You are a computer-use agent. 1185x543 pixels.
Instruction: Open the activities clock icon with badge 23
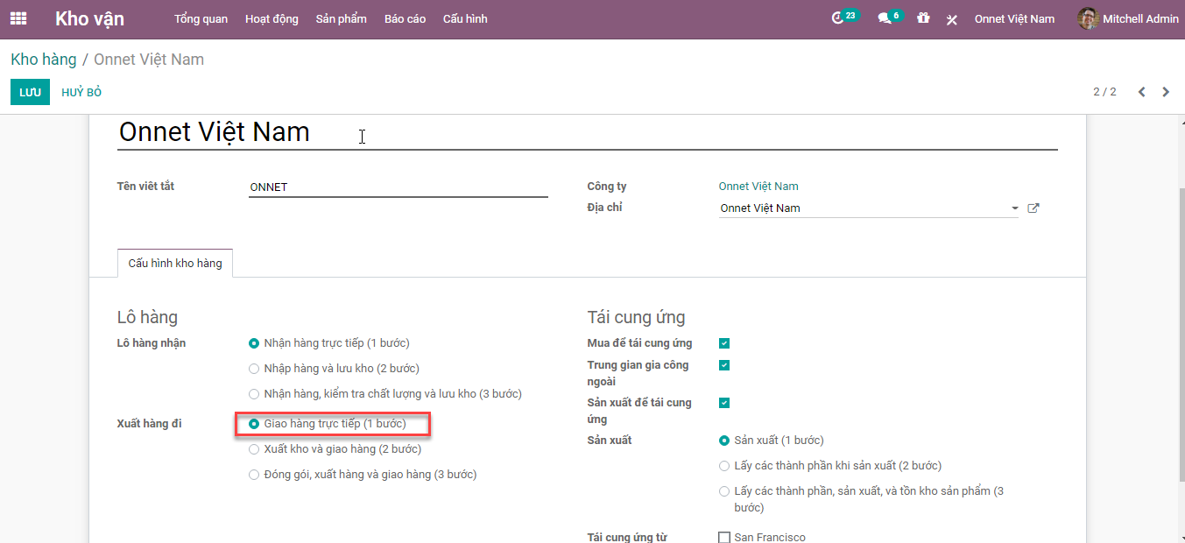[x=838, y=18]
